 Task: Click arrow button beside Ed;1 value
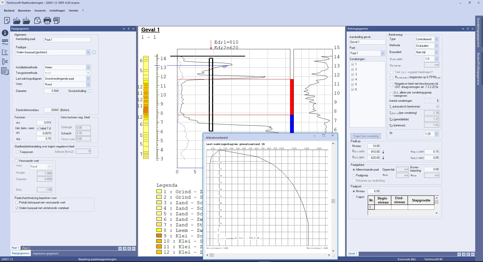(x=383, y=152)
